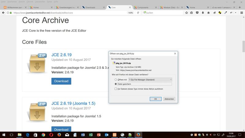Open Opera browser from the taskbar
This screenshot has width=245, height=138.
coord(51,135)
